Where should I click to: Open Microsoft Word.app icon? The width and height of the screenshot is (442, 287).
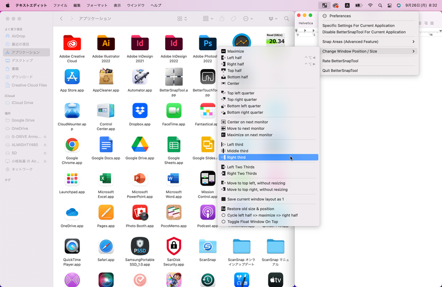pyautogui.click(x=173, y=178)
